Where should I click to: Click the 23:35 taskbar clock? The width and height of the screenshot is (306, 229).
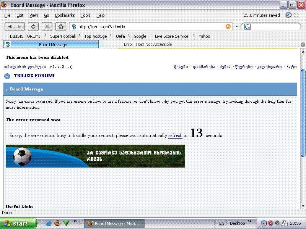[x=295, y=223]
